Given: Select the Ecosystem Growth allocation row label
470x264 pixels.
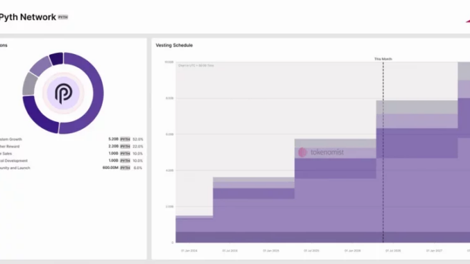Looking at the screenshot, I should [11, 139].
